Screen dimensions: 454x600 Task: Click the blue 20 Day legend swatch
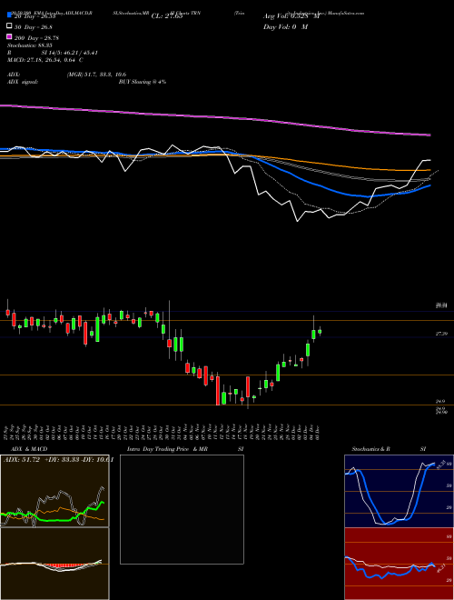(9, 15)
